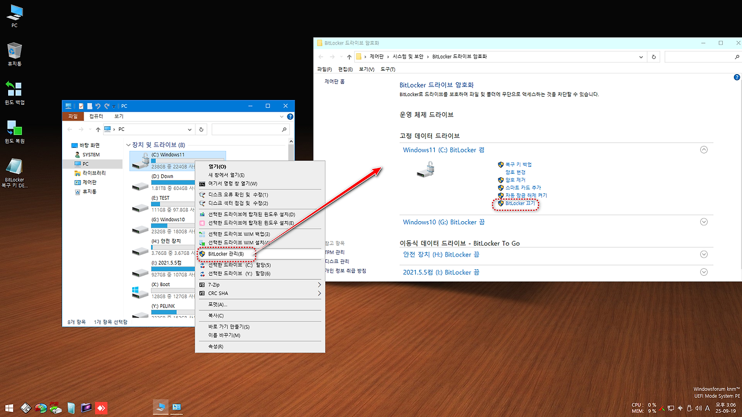This screenshot has height=417, width=742.
Task: Open the red arrow app taskbar icon
Action: (101, 408)
